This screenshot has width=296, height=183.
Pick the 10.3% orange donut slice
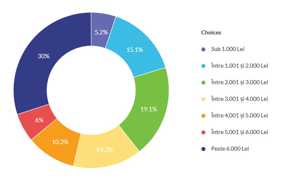(x=60, y=142)
